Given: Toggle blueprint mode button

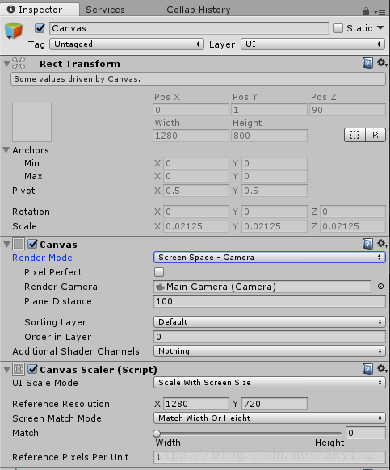Looking at the screenshot, I should pyautogui.click(x=354, y=135).
